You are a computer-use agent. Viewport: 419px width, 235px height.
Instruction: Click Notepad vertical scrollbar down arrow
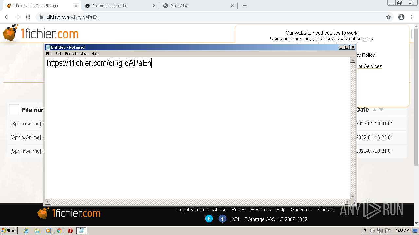point(353,196)
